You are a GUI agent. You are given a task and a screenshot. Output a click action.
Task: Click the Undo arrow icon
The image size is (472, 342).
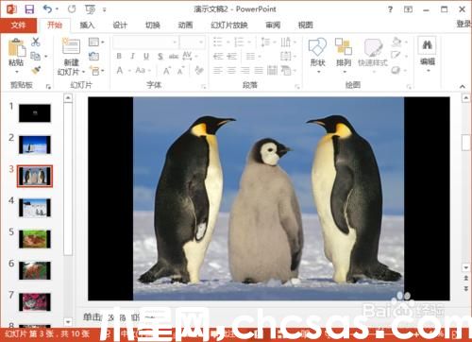47,9
